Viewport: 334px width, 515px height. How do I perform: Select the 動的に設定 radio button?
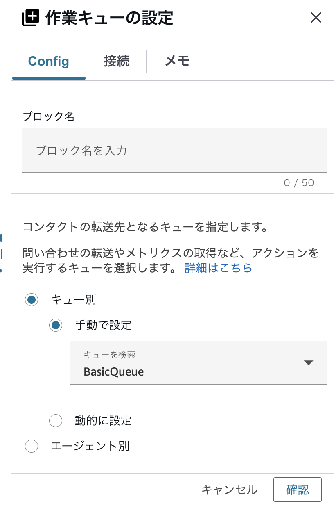(x=56, y=421)
